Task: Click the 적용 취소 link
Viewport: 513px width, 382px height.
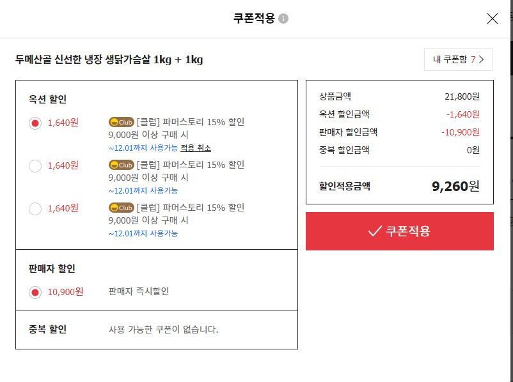Action: coord(196,148)
